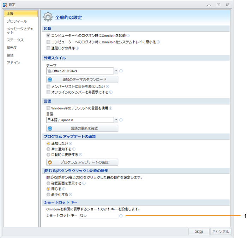This screenshot has width=247, height=238.
Task: Open 接続 settings page
Action: click(x=10, y=55)
